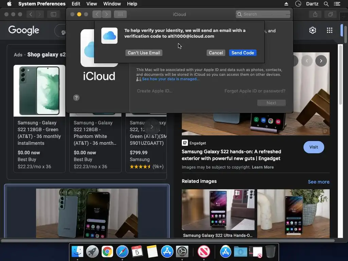
Task: Open Notes from the Dock
Action: [152, 252]
